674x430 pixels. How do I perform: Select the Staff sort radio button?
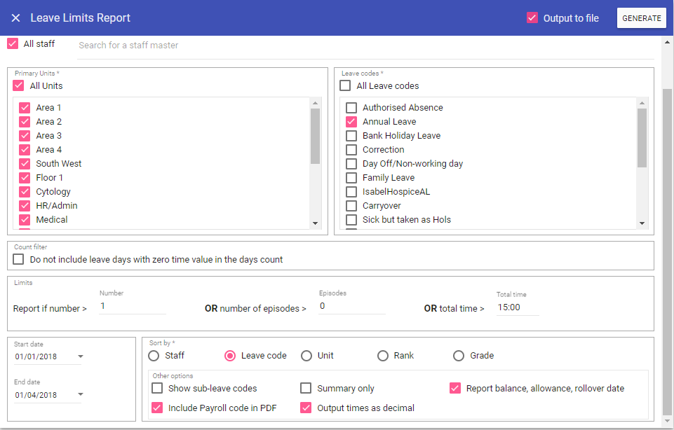154,356
